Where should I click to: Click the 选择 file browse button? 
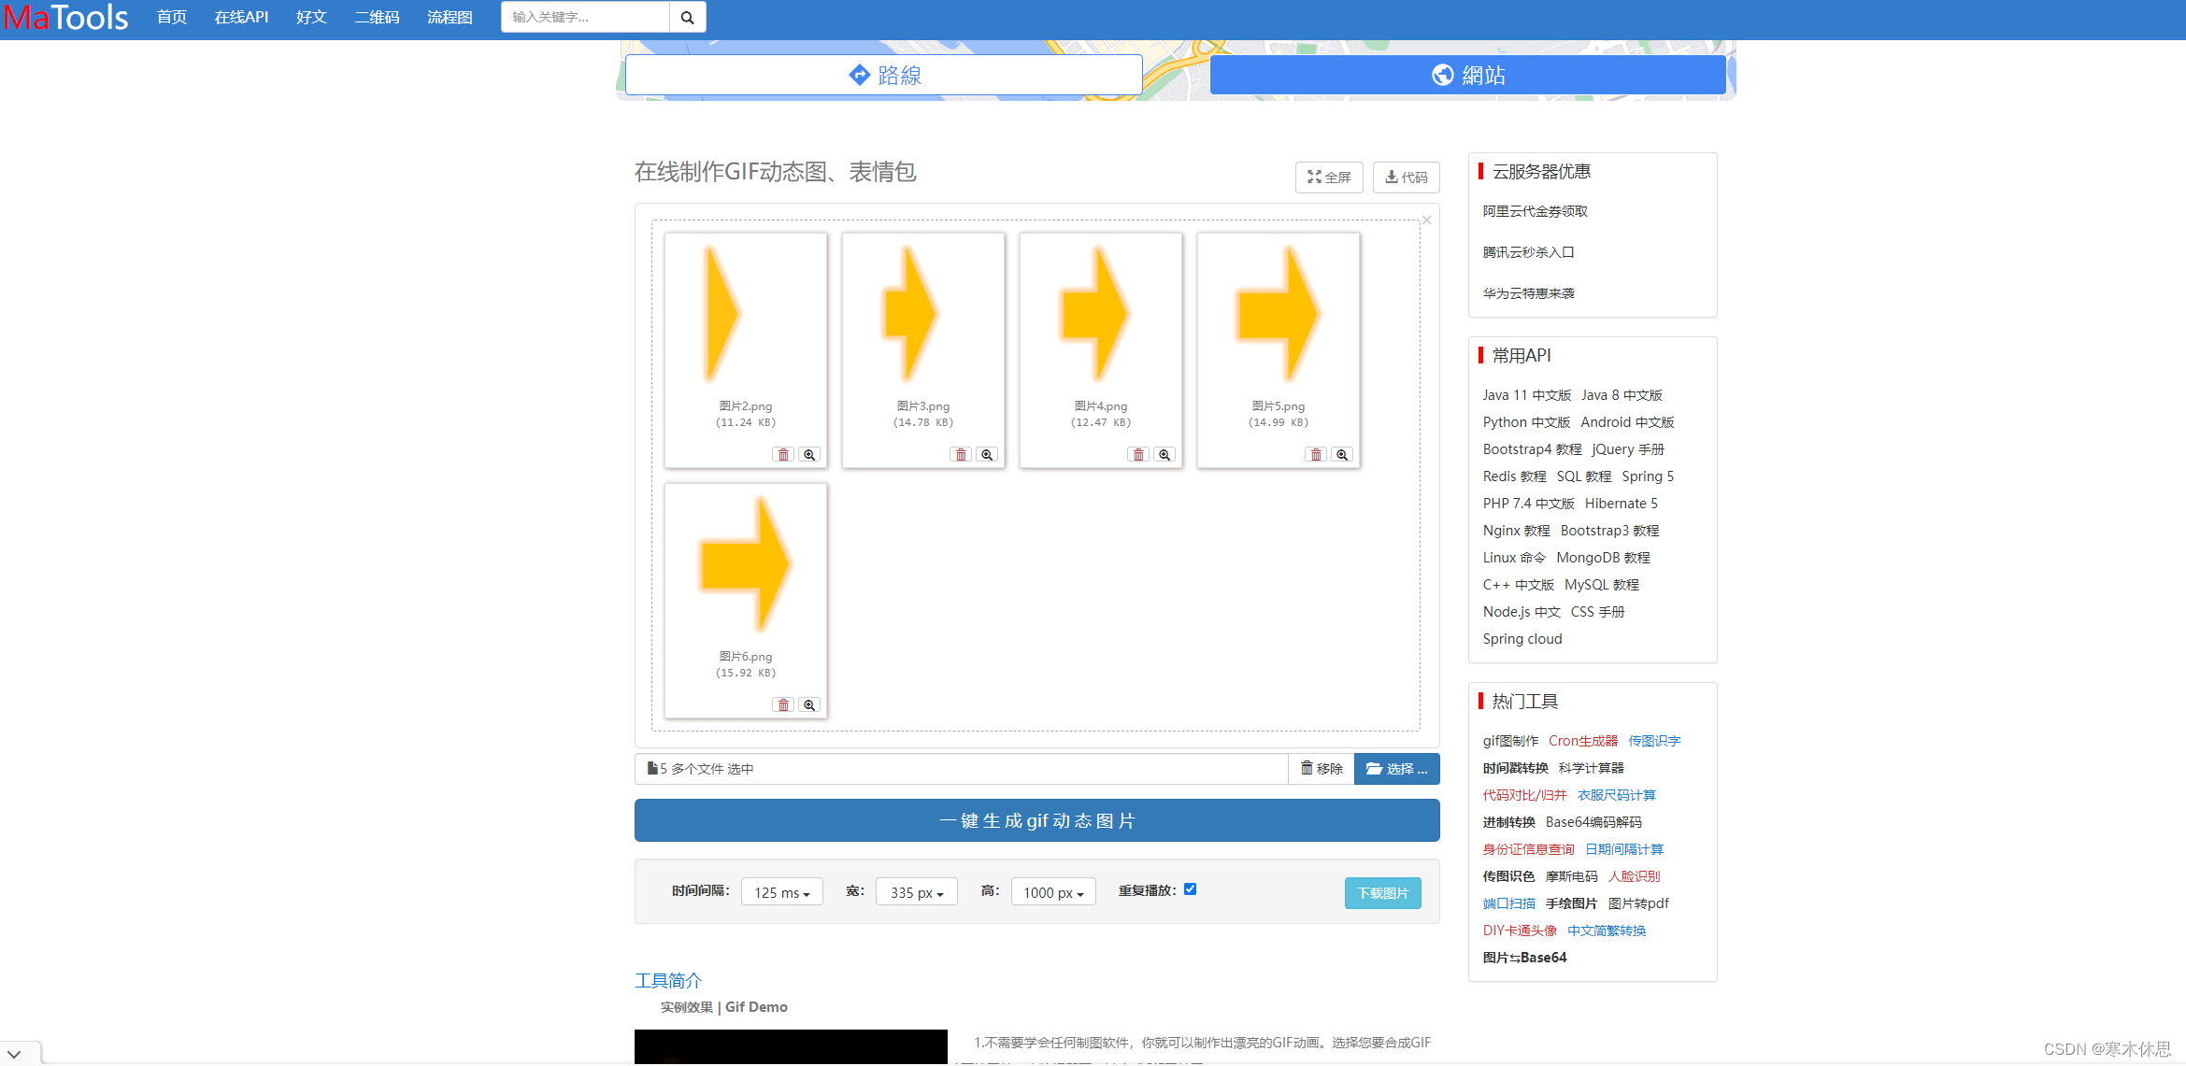coord(1396,769)
